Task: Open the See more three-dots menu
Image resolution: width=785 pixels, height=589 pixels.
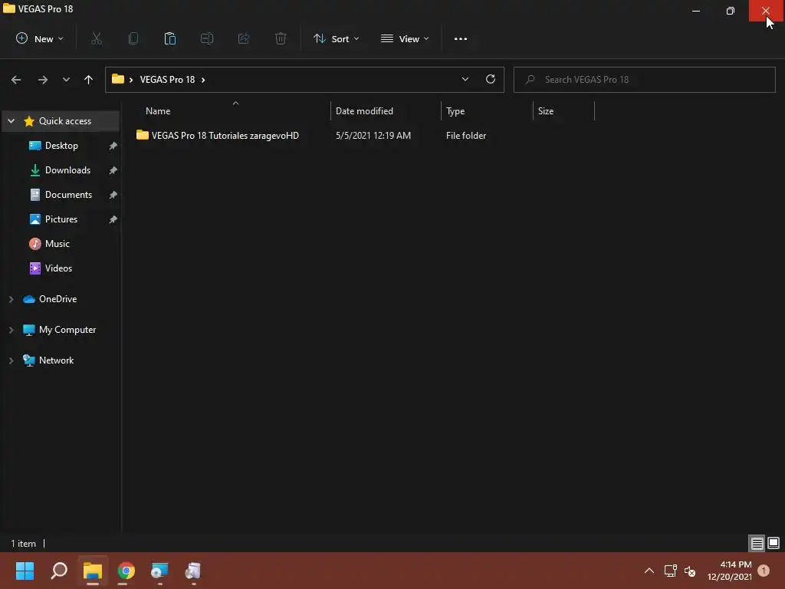Action: coord(461,38)
